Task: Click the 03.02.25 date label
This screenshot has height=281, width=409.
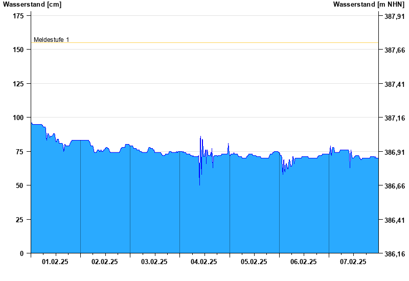Action: click(x=154, y=262)
